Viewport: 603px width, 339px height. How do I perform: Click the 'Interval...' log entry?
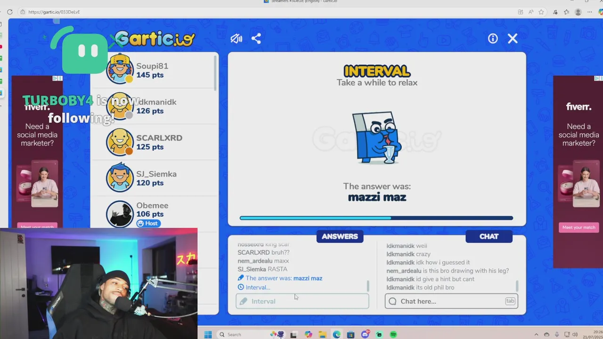click(254, 287)
